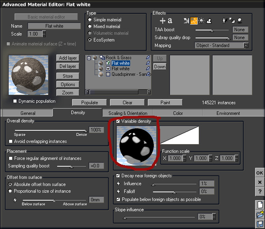
Task: Choose Proportional to size of instance
Action: [10, 191]
